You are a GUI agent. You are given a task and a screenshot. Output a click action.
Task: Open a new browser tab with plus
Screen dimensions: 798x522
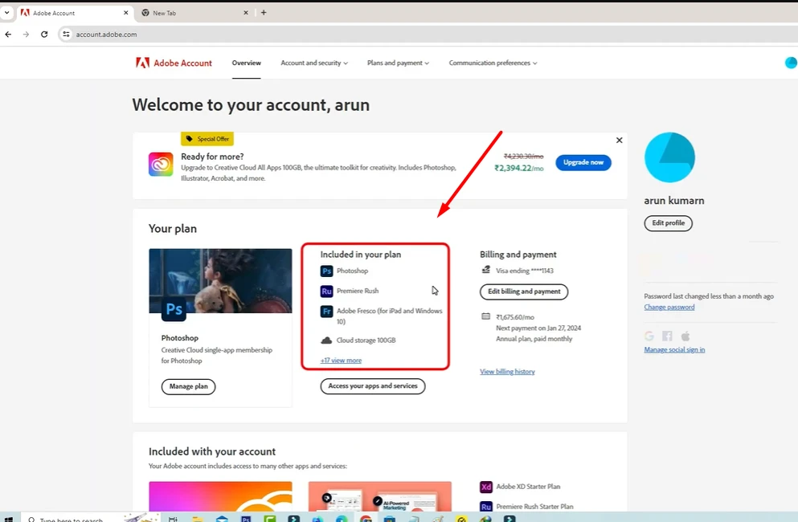click(x=264, y=13)
